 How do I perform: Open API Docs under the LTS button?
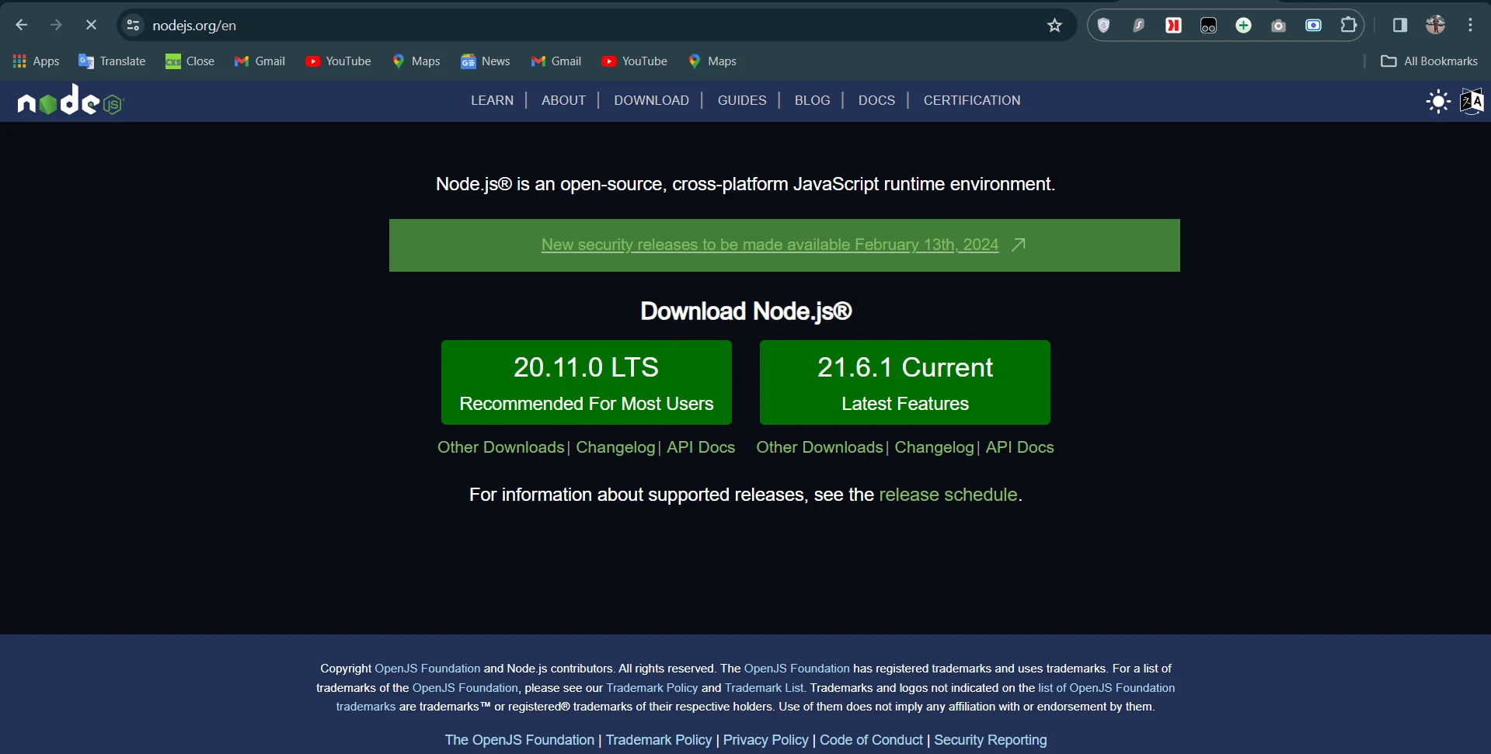(x=701, y=447)
